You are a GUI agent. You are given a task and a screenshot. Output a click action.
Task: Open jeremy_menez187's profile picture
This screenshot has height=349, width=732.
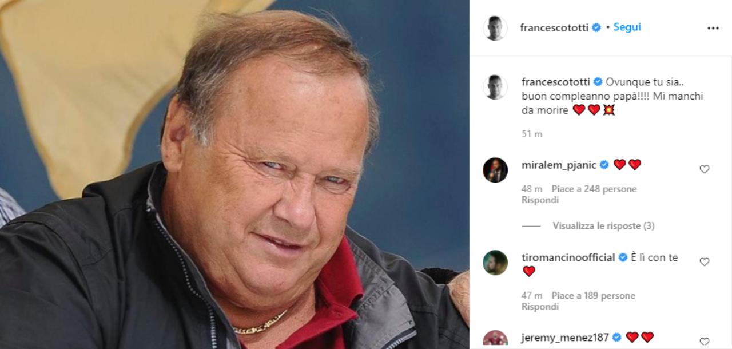click(x=495, y=340)
